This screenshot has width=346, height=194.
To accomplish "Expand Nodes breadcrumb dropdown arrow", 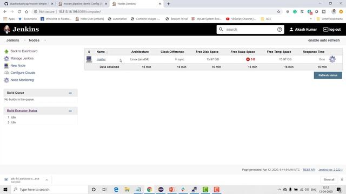I will click(x=45, y=40).
